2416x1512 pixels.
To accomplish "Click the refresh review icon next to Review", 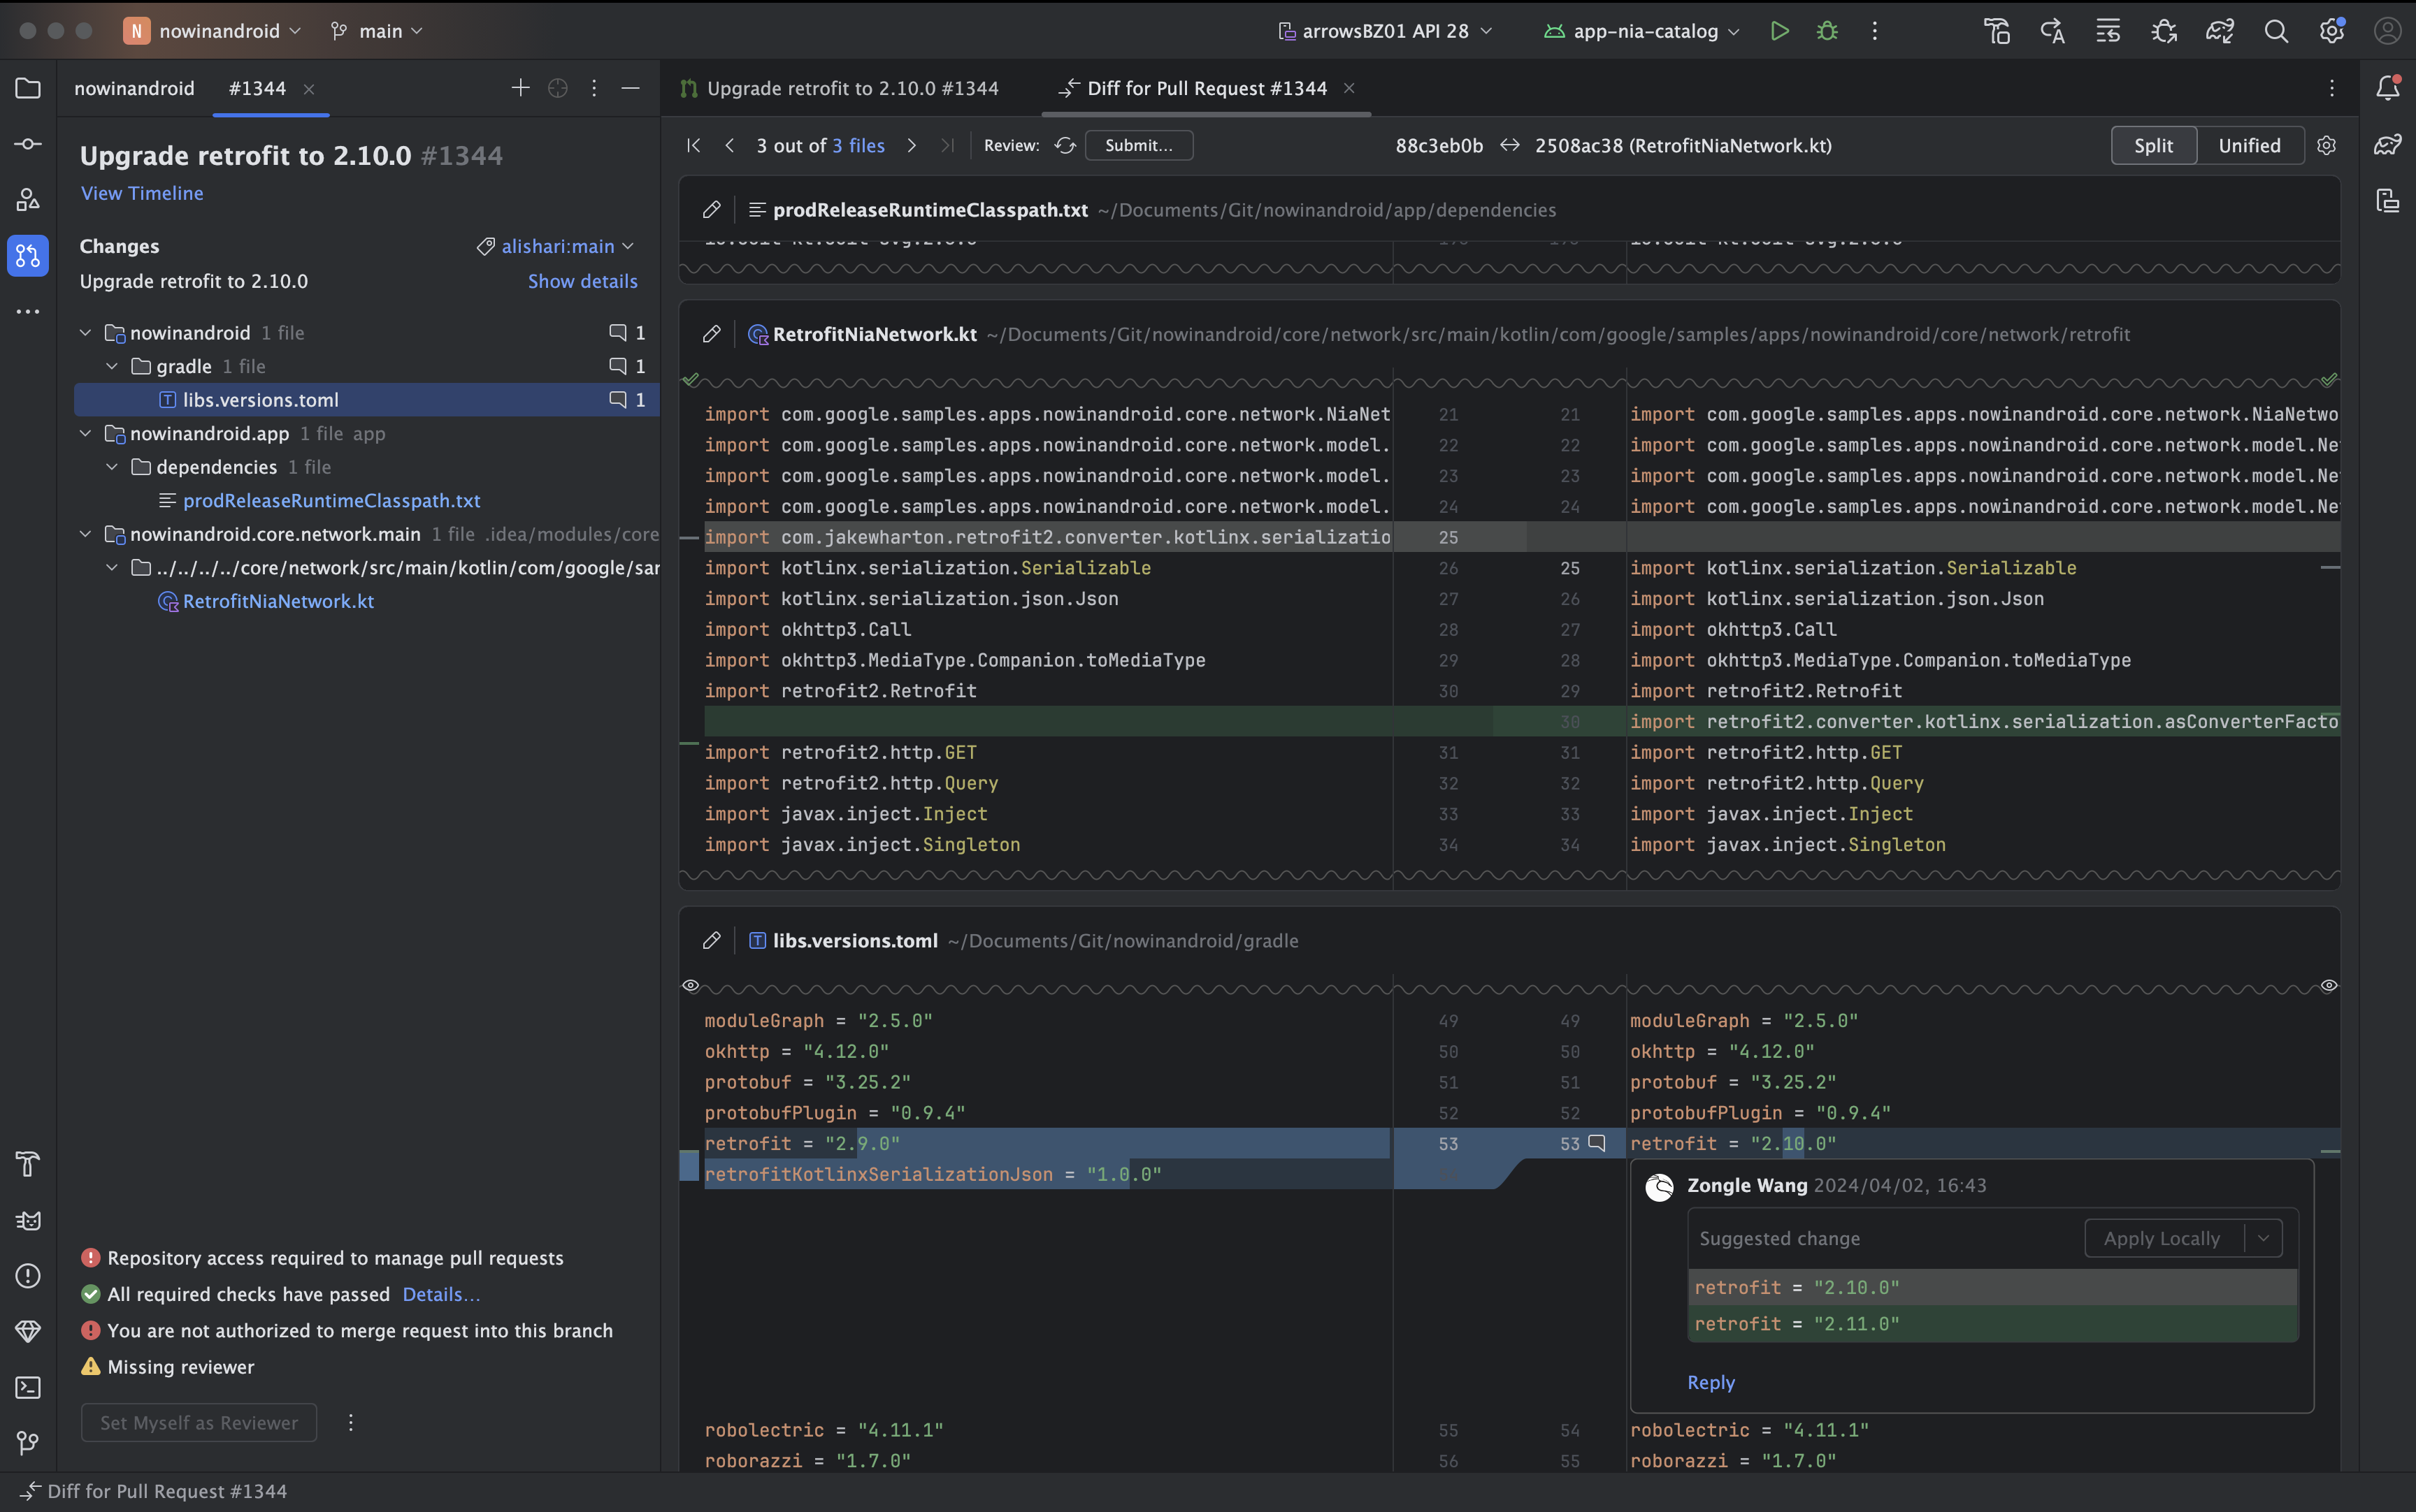I will tap(1065, 146).
